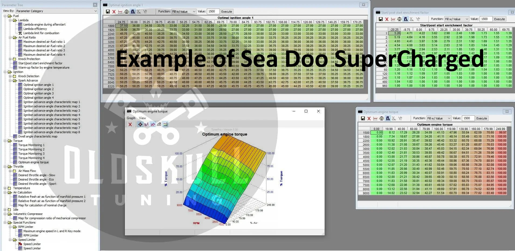Toggle the area chart icon in graph toolbar
The image size is (515, 251).
[x=153, y=124]
